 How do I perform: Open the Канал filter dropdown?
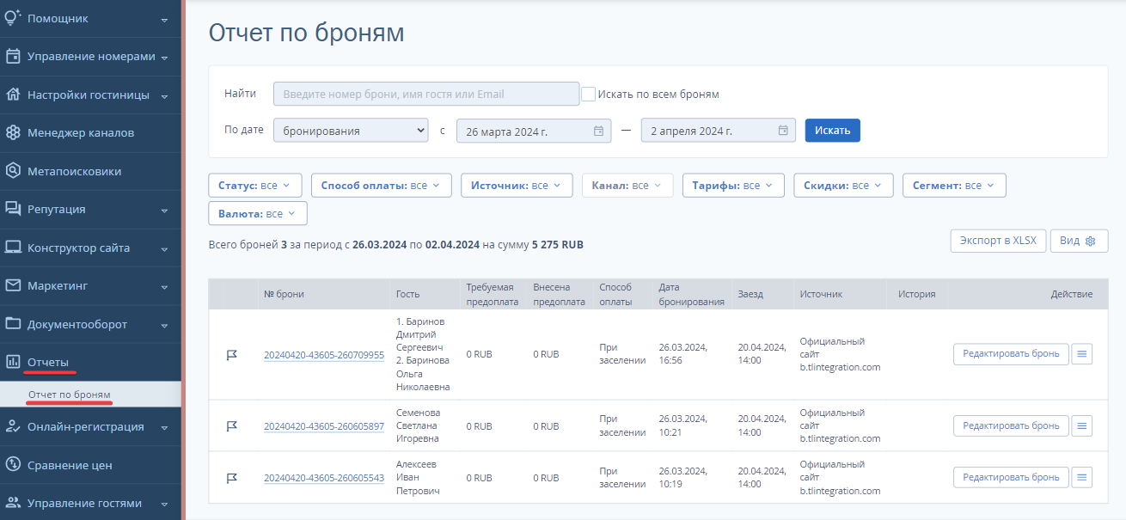[627, 186]
